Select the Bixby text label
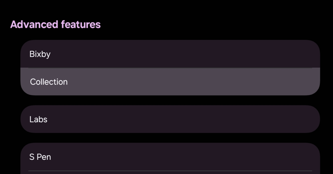The image size is (333, 174). (x=40, y=54)
